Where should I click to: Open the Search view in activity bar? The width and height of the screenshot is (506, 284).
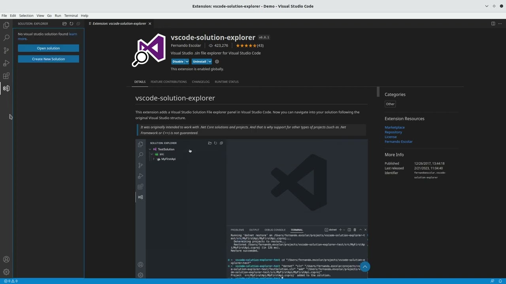coord(6,38)
